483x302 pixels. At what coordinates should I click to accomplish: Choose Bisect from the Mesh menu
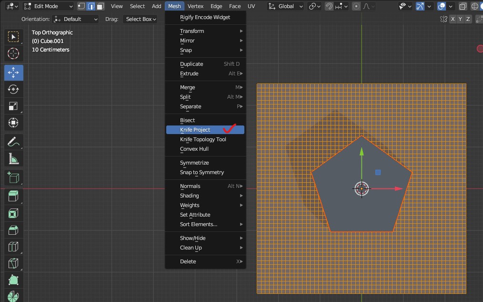coord(188,120)
